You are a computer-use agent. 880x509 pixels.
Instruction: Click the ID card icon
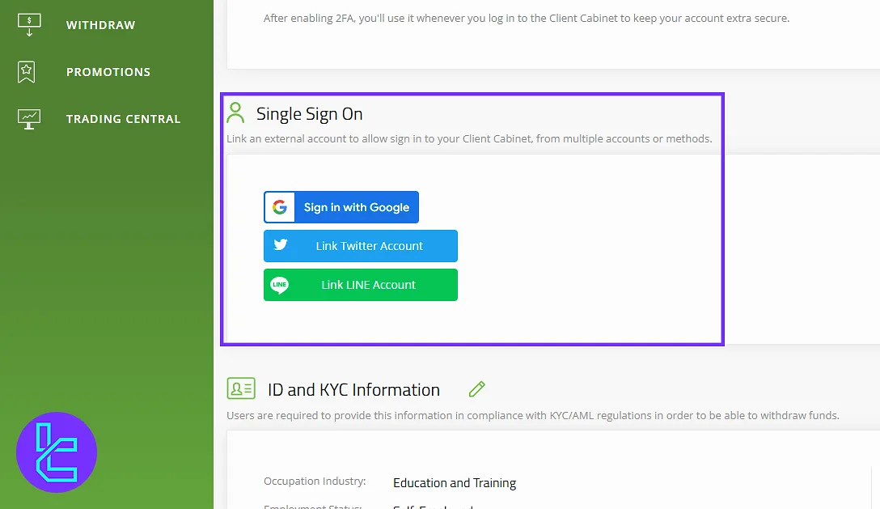(x=241, y=388)
